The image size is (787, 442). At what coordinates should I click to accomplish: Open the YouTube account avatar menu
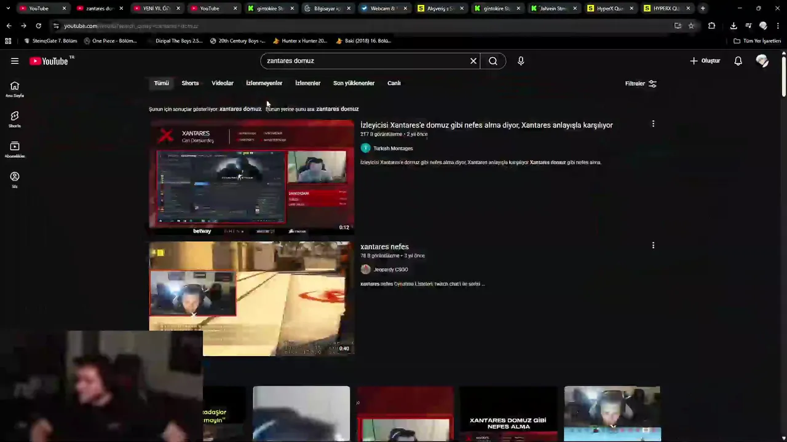point(762,61)
